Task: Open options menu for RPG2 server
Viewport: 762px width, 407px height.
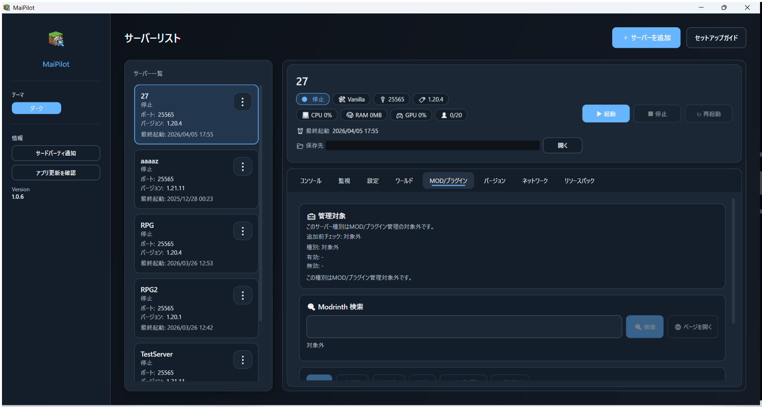Action: 242,295
